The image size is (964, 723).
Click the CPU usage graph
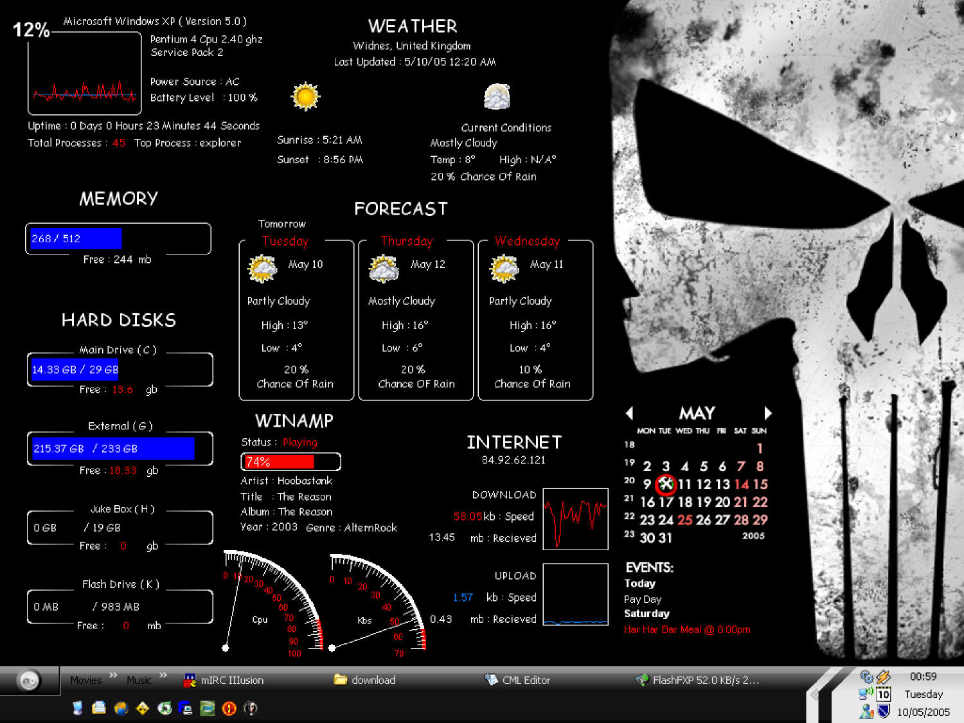tap(85, 73)
